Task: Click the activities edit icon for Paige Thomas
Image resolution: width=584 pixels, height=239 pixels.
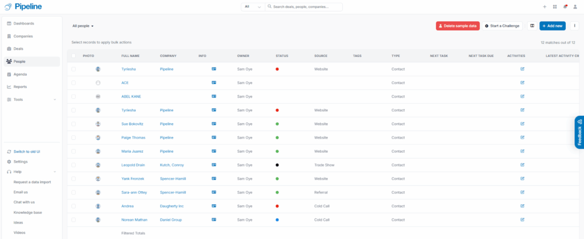Action: pyautogui.click(x=522, y=137)
